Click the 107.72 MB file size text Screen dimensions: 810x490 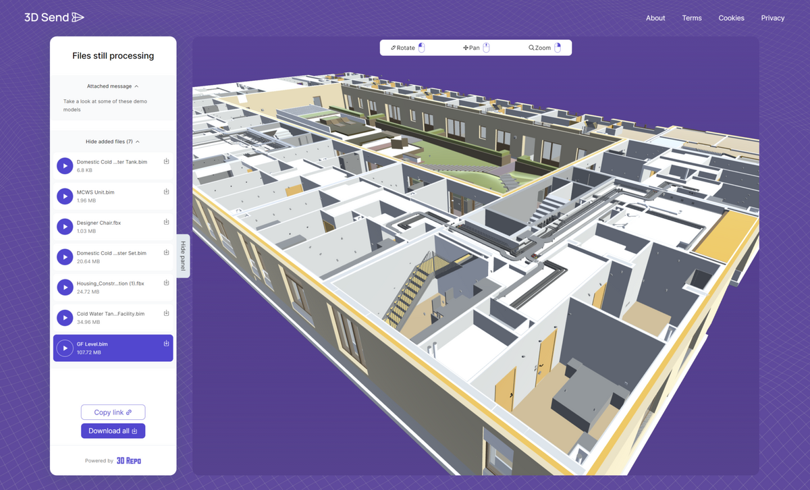(88, 352)
